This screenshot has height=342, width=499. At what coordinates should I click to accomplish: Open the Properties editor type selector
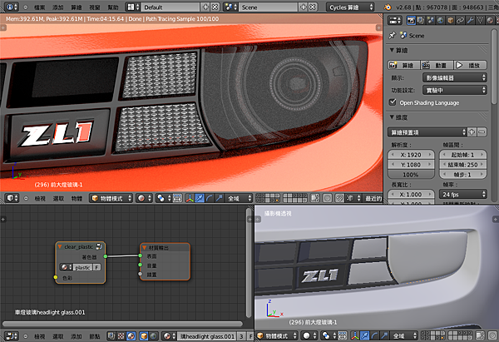(x=395, y=20)
